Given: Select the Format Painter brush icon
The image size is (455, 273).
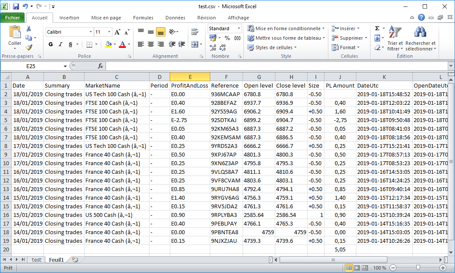Looking at the screenshot, I should pos(29,47).
